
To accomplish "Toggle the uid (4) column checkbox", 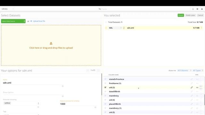I will (x=105, y=100).
